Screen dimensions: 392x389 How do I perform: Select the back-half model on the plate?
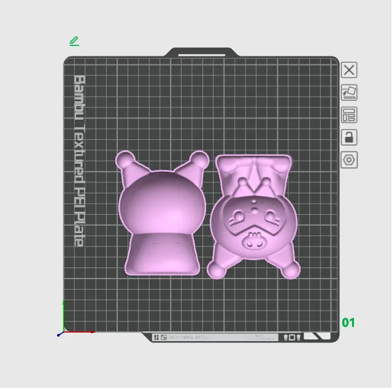click(x=162, y=214)
